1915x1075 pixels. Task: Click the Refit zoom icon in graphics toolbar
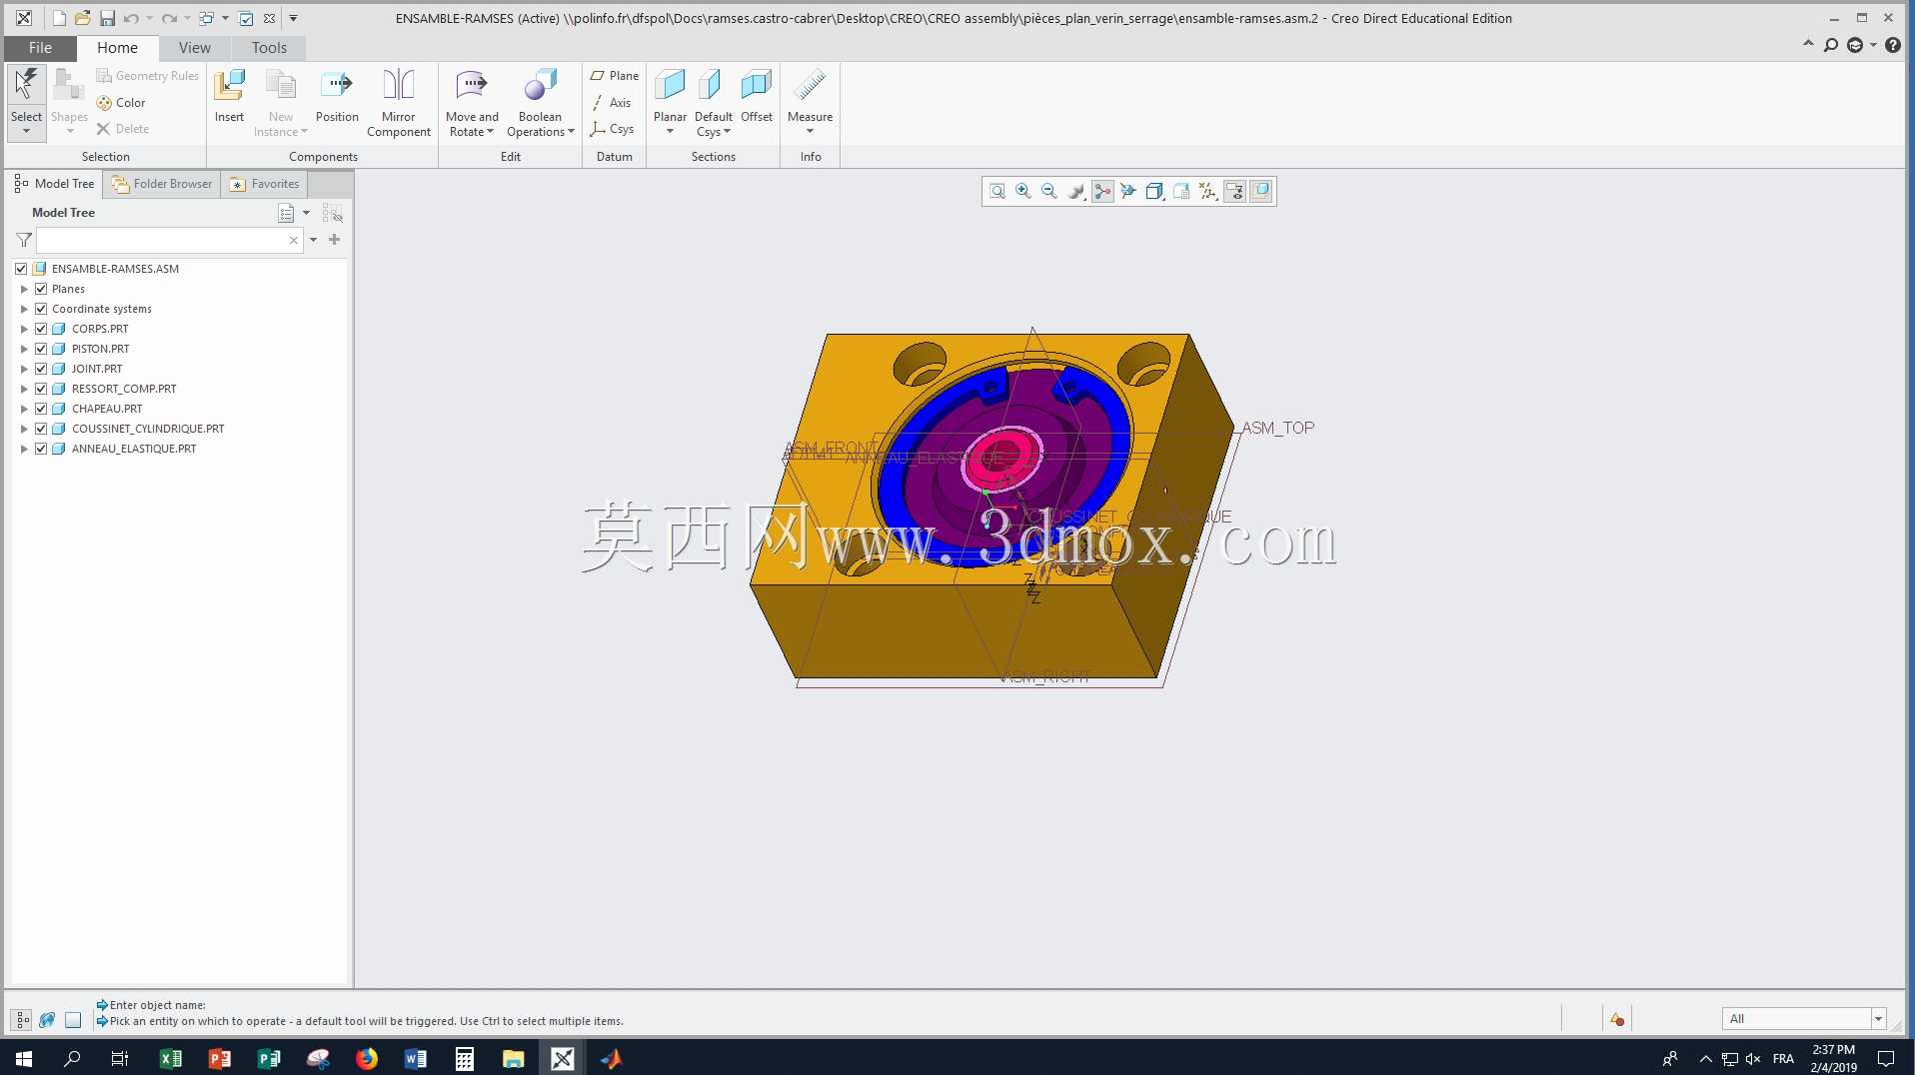pos(997,191)
